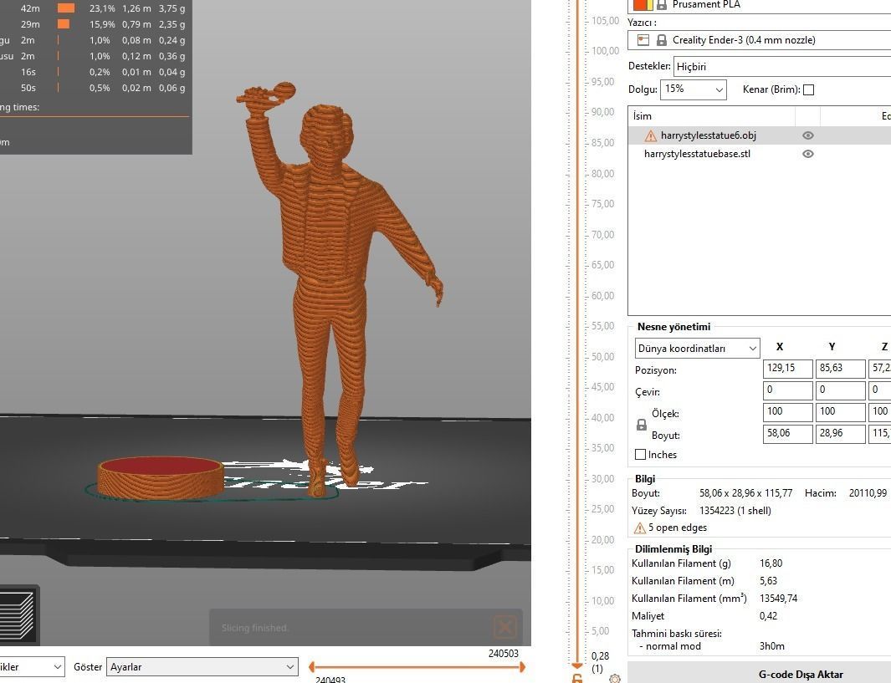The width and height of the screenshot is (891, 683).
Task: Click the 13549,74 filament volume value
Action: click(779, 599)
